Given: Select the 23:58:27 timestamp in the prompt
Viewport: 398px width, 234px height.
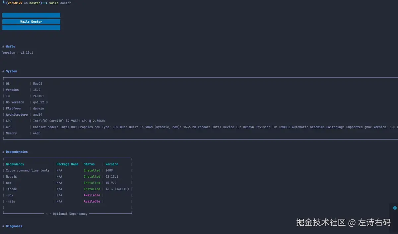Looking at the screenshot, I should [x=15, y=3].
